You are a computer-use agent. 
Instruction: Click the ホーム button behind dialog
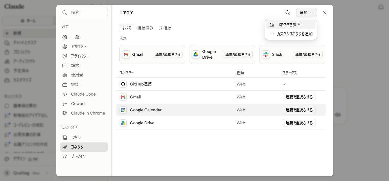[x=29, y=20]
